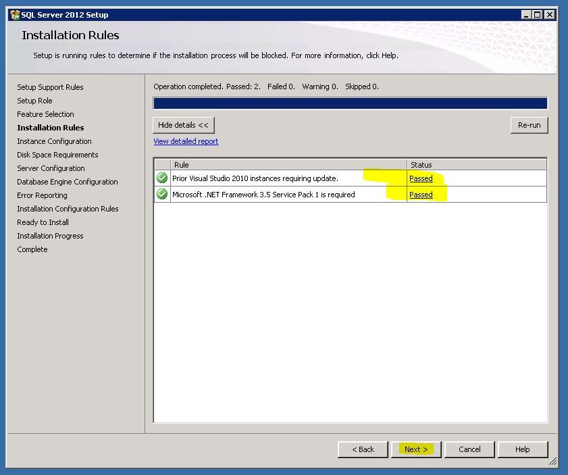
Task: Close the SQL Server 2012 Setup window
Action: 550,15
